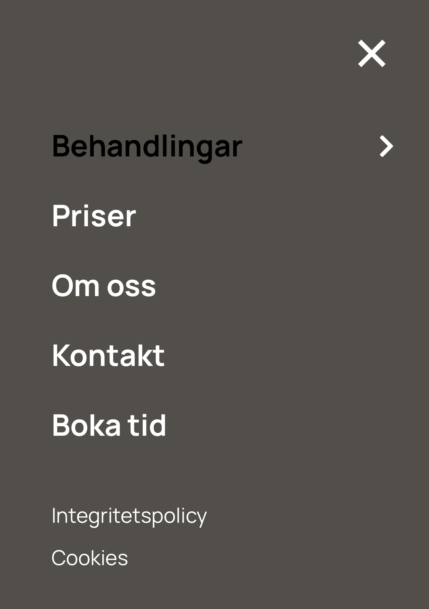Image resolution: width=429 pixels, height=609 pixels.
Task: Go to the Priser page
Action: click(94, 216)
